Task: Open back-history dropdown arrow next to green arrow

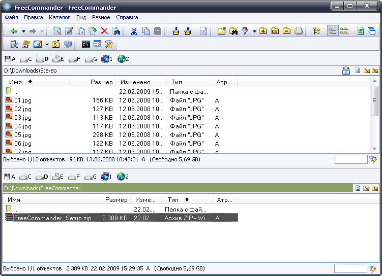Action: pos(23,31)
